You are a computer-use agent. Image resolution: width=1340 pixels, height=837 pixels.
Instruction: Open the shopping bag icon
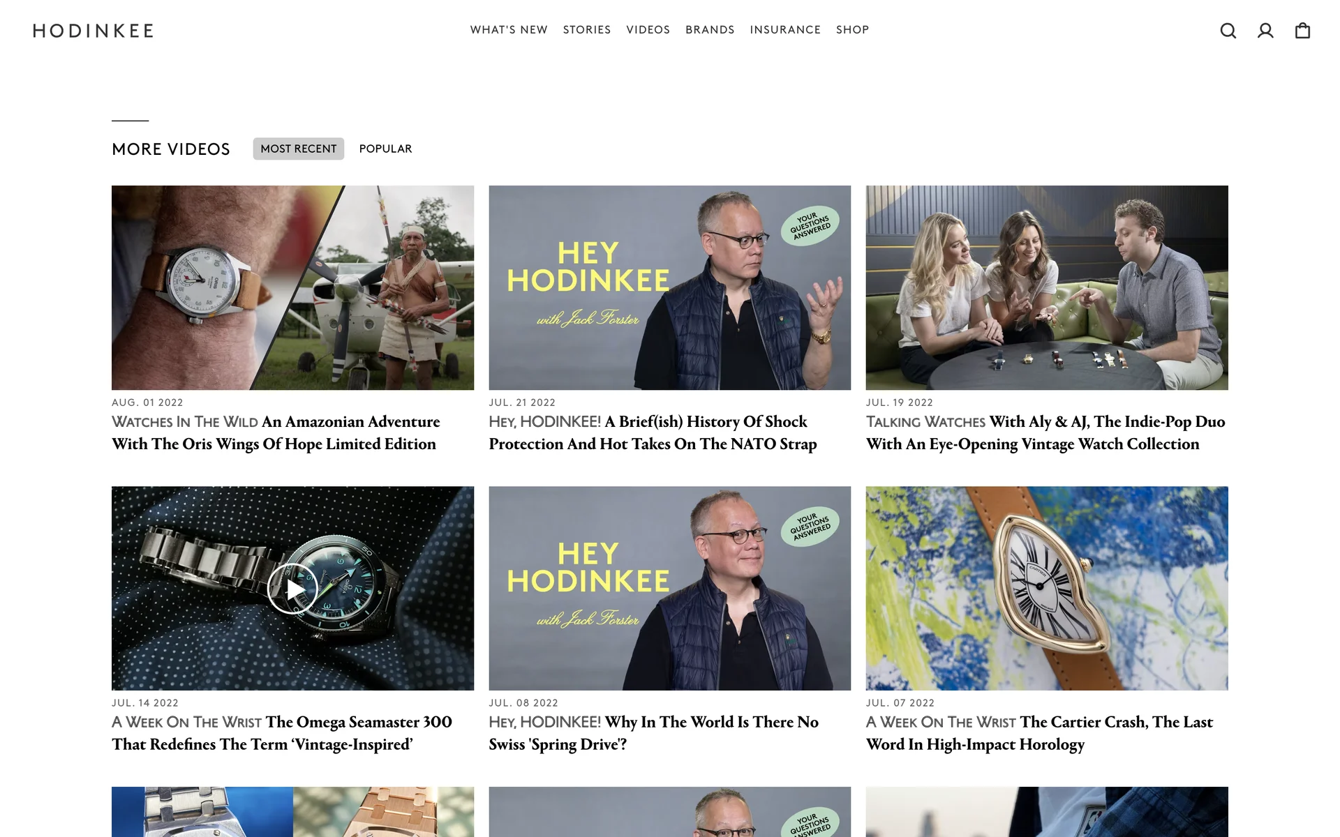tap(1302, 31)
